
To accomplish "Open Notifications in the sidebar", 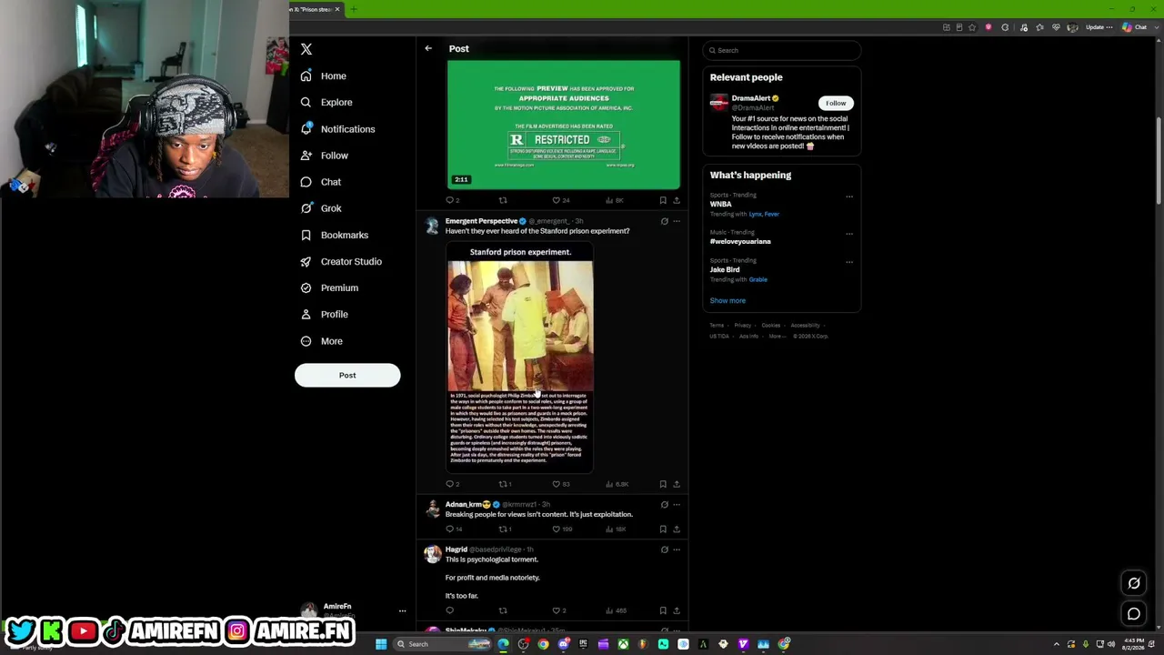I will (x=337, y=129).
